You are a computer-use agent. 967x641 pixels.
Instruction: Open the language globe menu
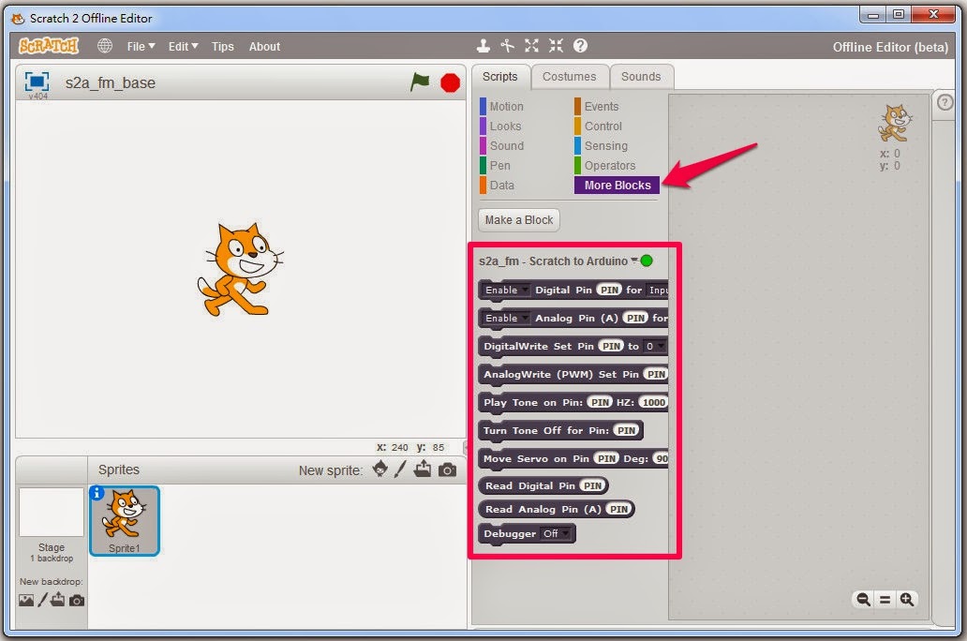pyautogui.click(x=105, y=46)
